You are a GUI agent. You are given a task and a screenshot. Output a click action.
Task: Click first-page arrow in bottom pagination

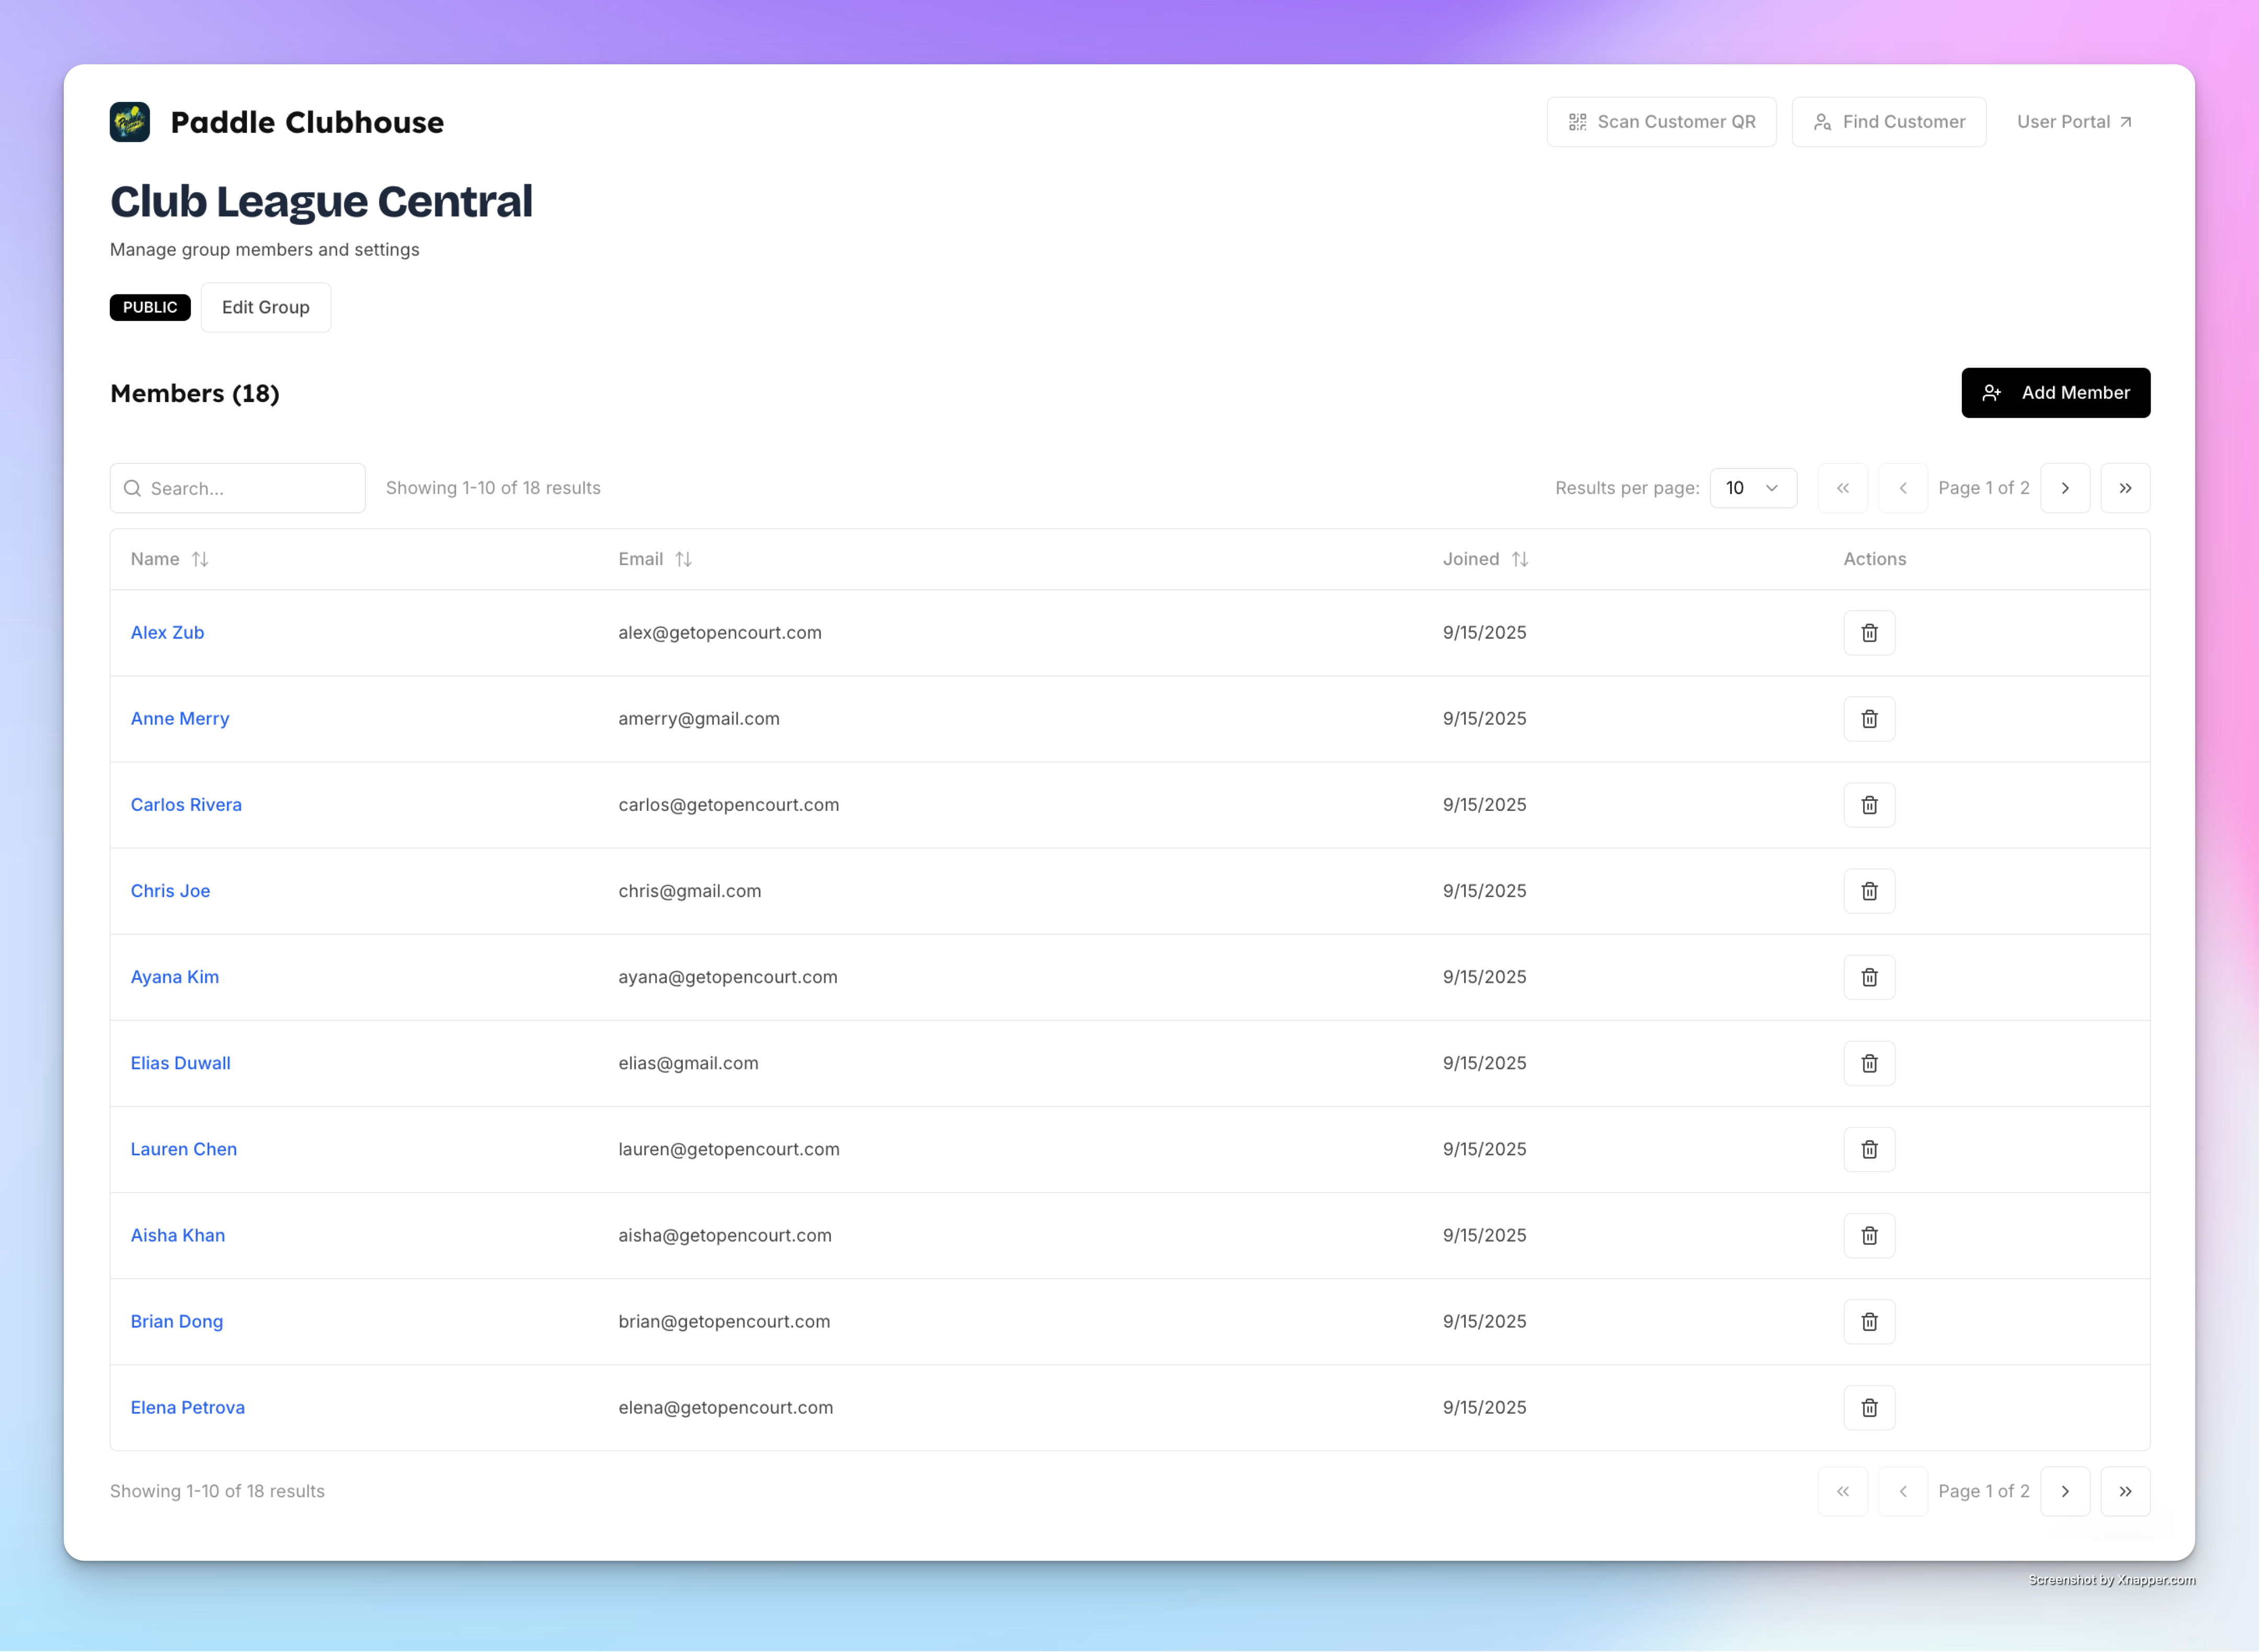click(x=1843, y=1491)
